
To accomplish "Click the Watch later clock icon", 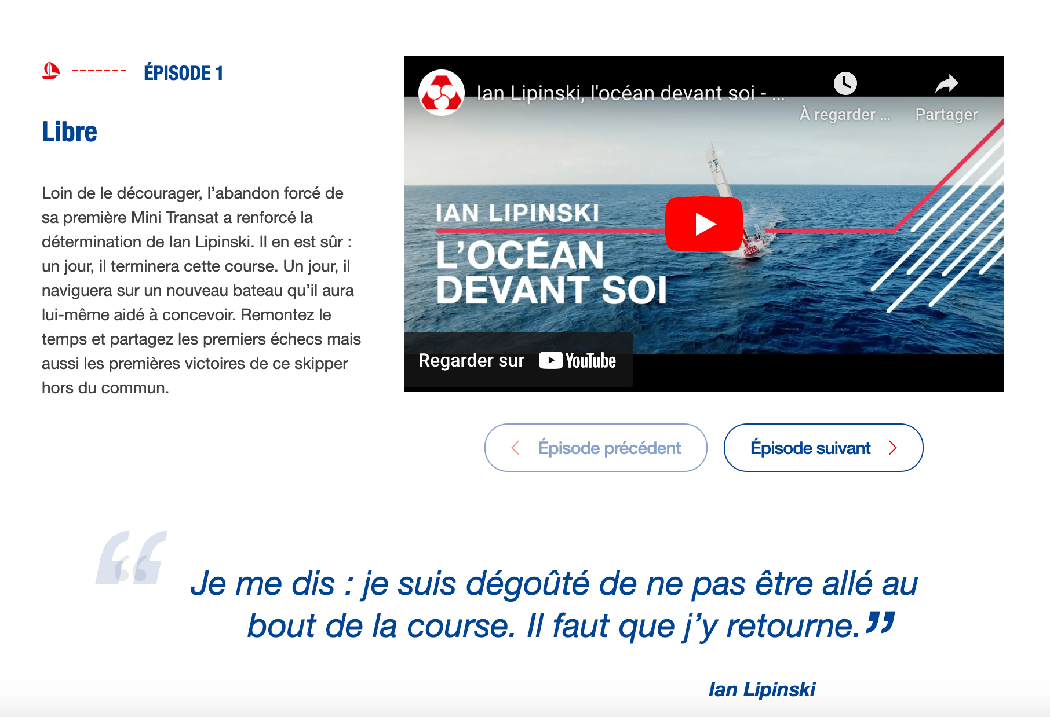I will (845, 83).
